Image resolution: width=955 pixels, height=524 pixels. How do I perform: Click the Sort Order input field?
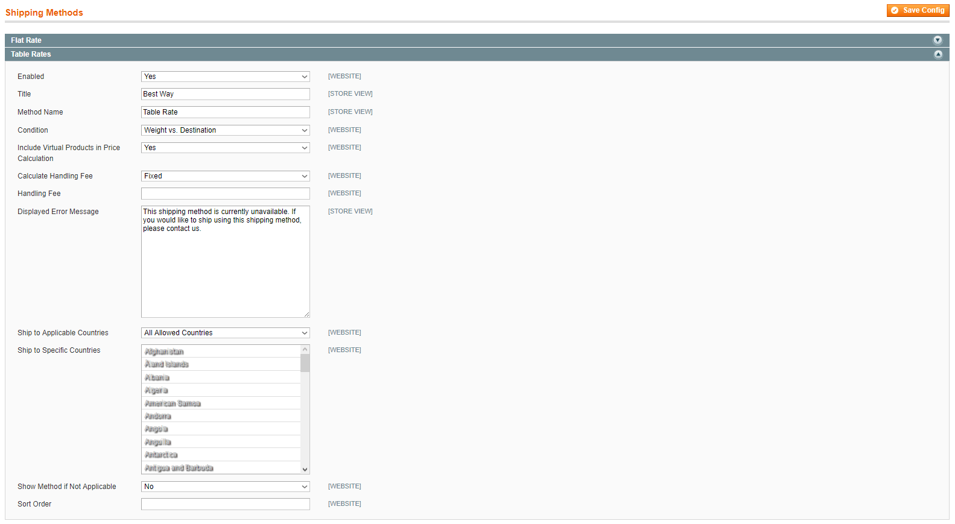225,504
